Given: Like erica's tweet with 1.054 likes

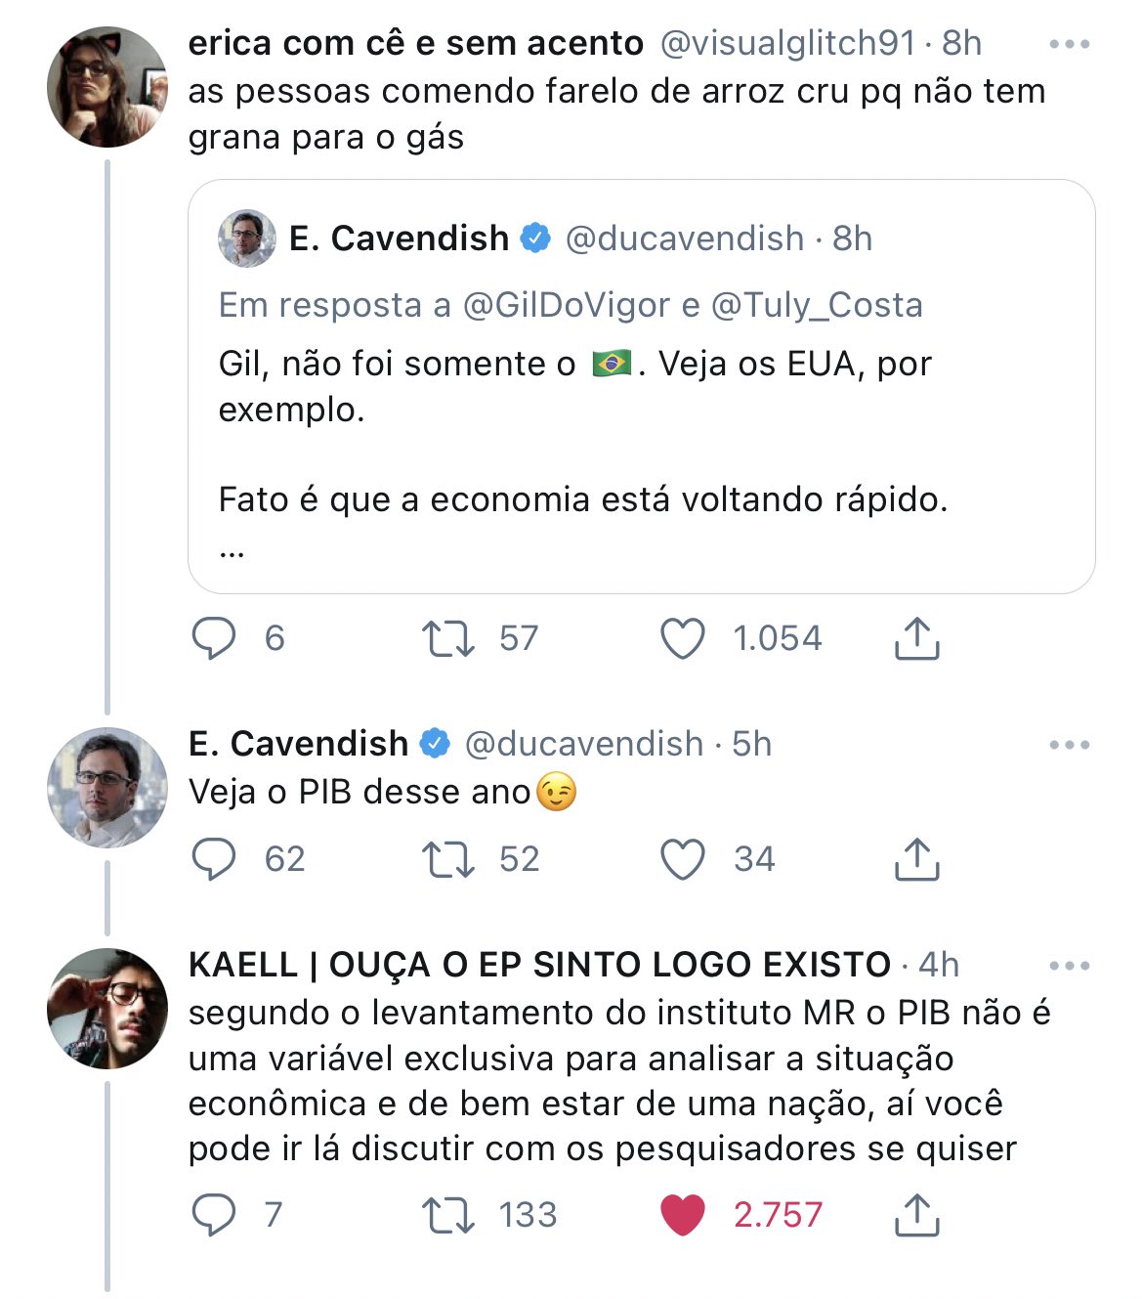Looking at the screenshot, I should (x=682, y=638).
